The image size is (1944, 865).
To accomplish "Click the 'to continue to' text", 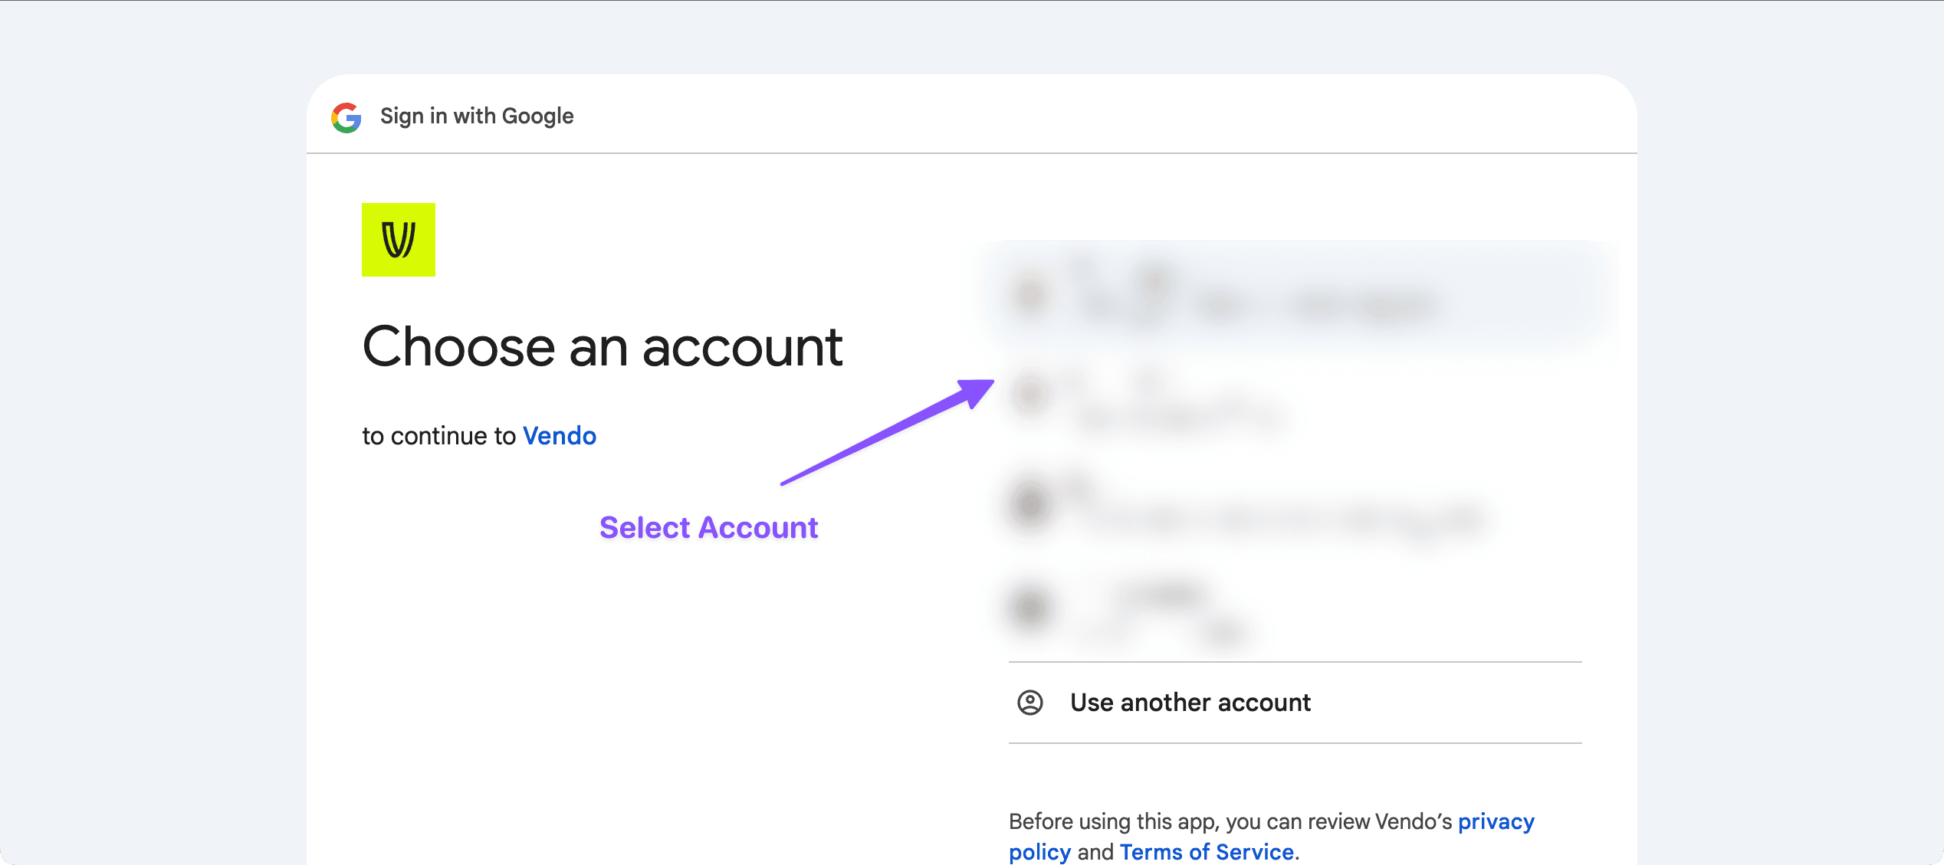I will pos(438,436).
